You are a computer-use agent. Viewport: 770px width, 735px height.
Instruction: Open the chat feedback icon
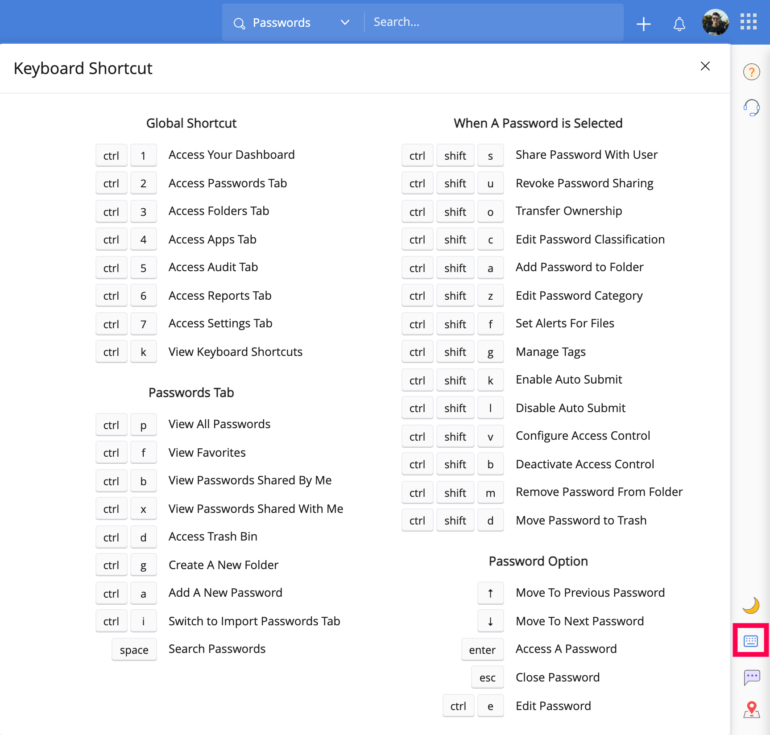coord(751,677)
